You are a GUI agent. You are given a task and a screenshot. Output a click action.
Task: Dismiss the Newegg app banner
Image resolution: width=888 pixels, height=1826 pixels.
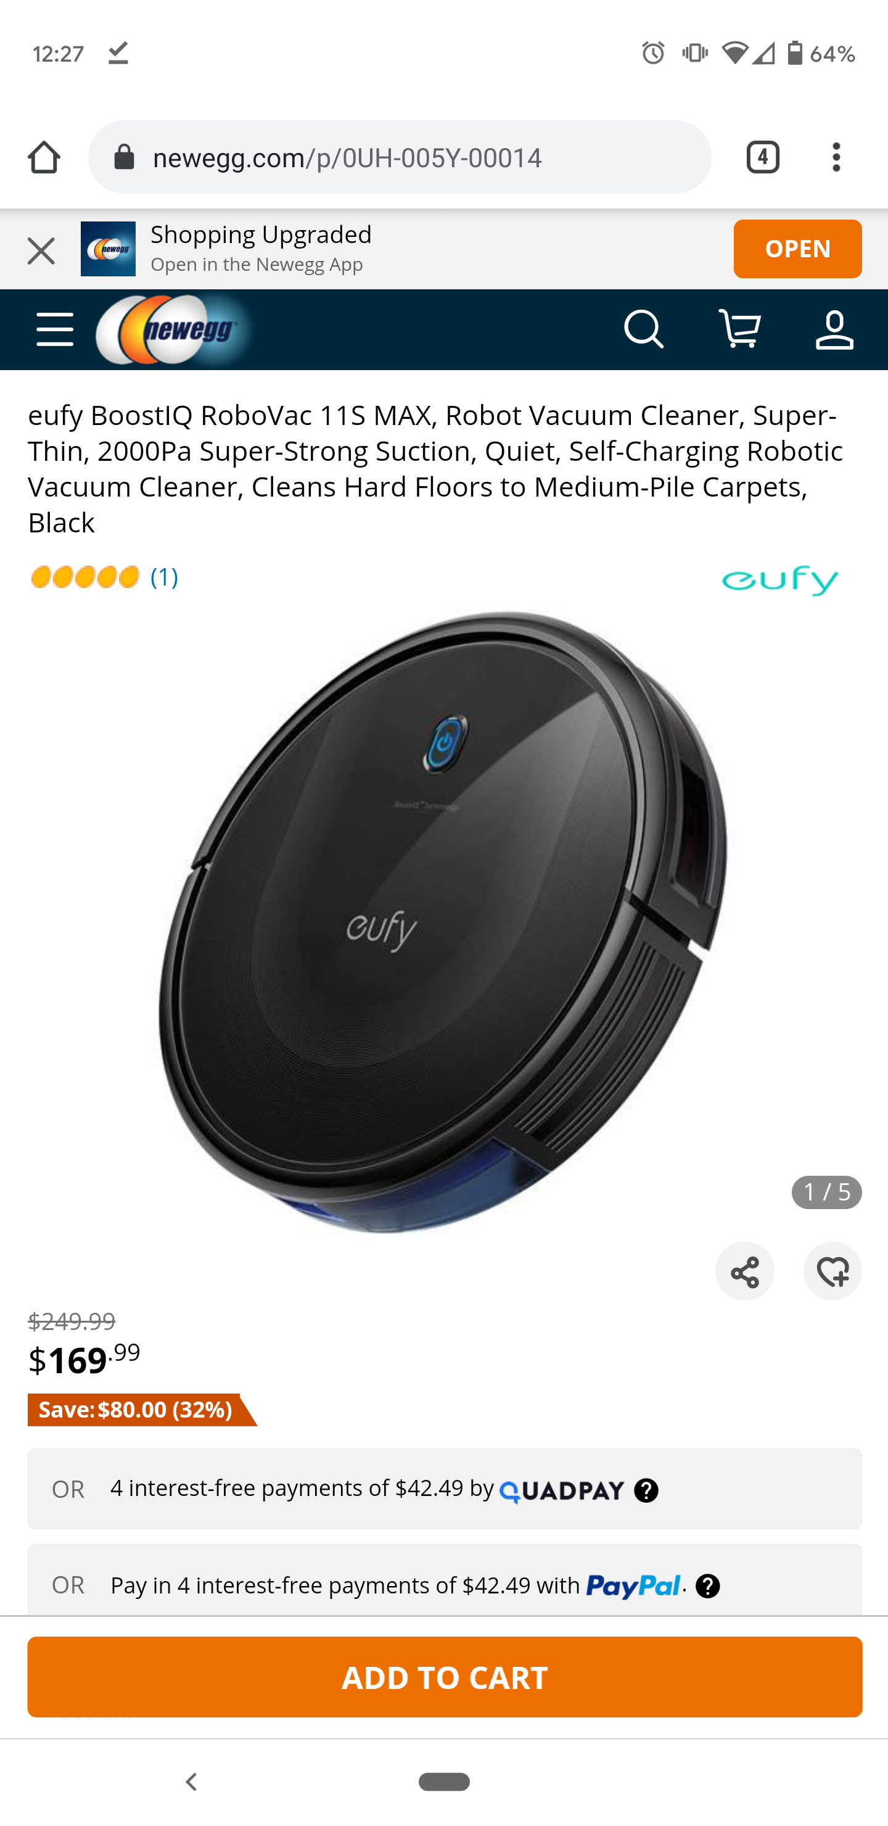point(41,251)
